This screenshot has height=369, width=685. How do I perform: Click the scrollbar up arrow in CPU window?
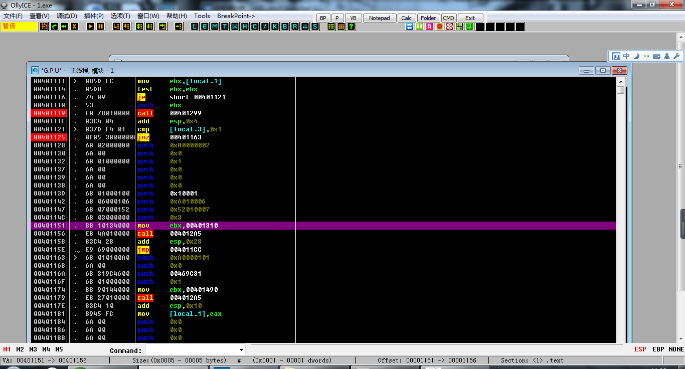[x=621, y=81]
